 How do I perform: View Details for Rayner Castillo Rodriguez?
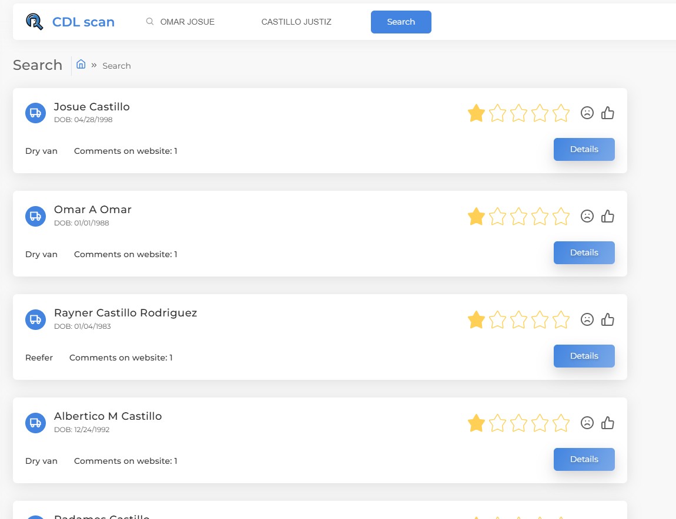[584, 356]
